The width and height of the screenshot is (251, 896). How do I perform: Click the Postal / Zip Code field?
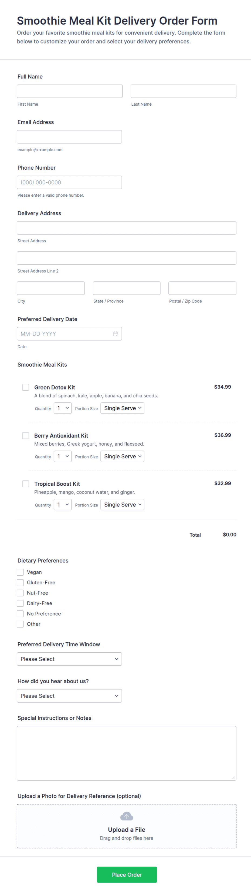click(x=202, y=288)
